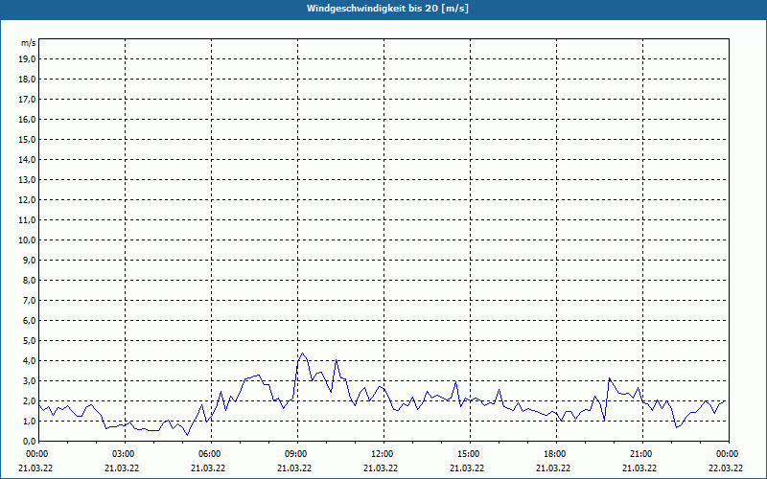The height and width of the screenshot is (479, 767).
Task: Select the 12,0 axis value
Action: [x=27, y=200]
